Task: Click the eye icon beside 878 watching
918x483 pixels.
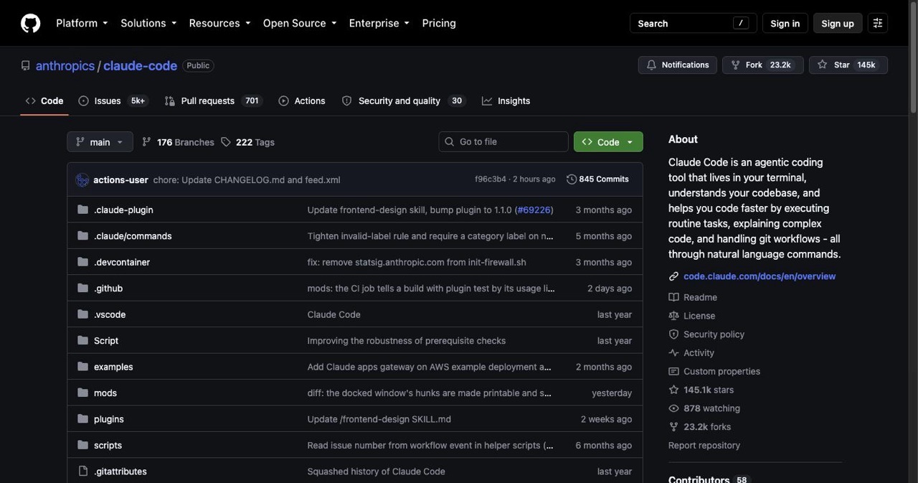Action: [x=673, y=408]
